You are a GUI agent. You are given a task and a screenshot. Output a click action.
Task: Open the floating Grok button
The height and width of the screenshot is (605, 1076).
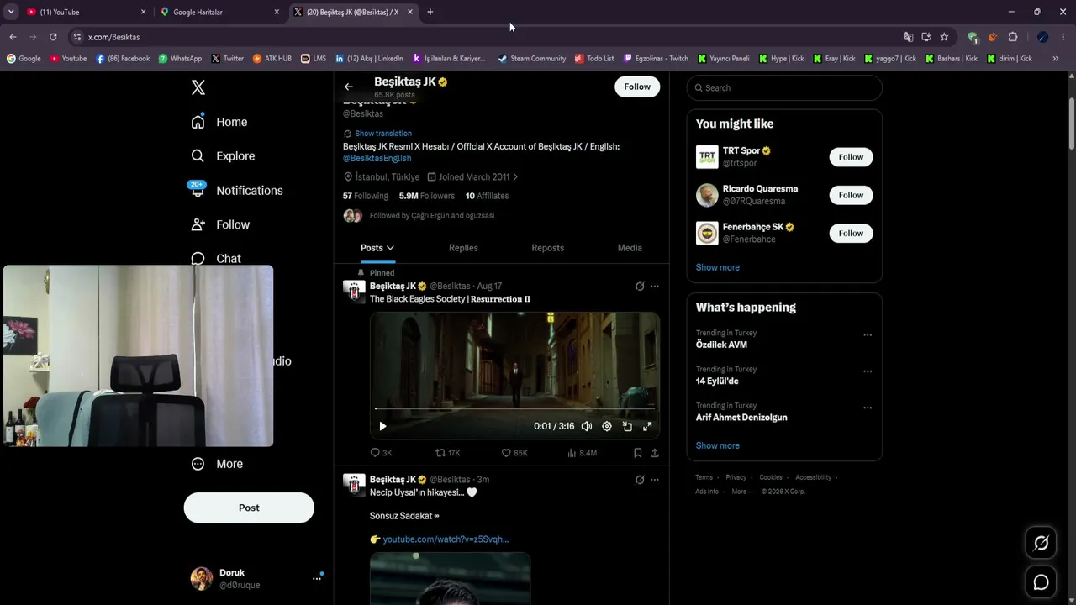[x=1042, y=543]
